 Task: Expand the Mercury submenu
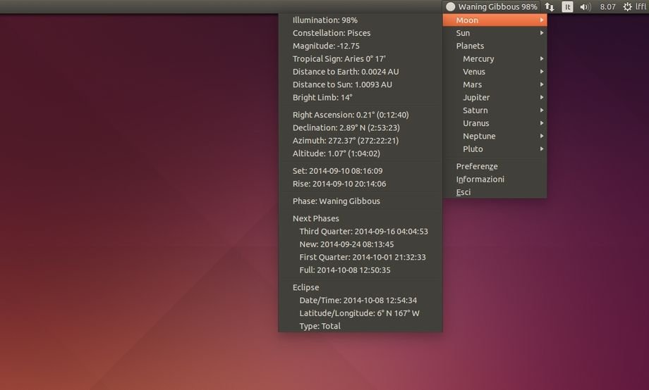tap(494, 59)
